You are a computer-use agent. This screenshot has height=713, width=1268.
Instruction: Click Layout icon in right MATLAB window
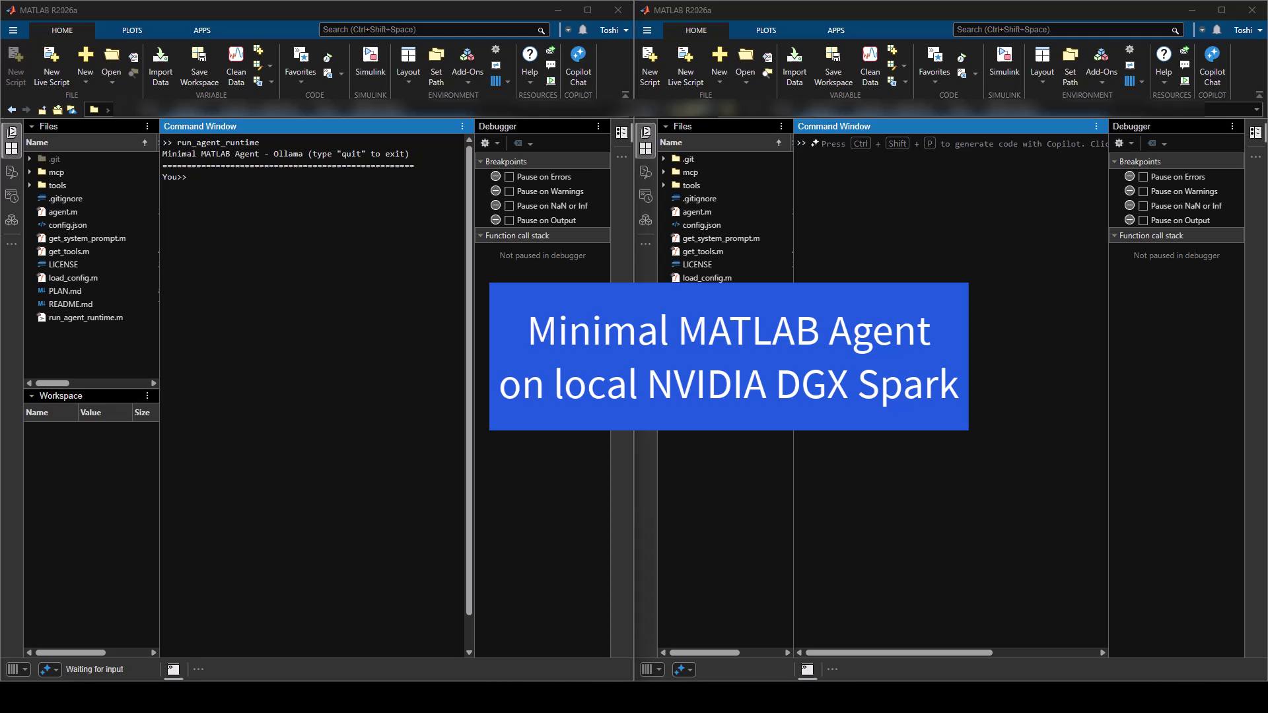pyautogui.click(x=1042, y=54)
